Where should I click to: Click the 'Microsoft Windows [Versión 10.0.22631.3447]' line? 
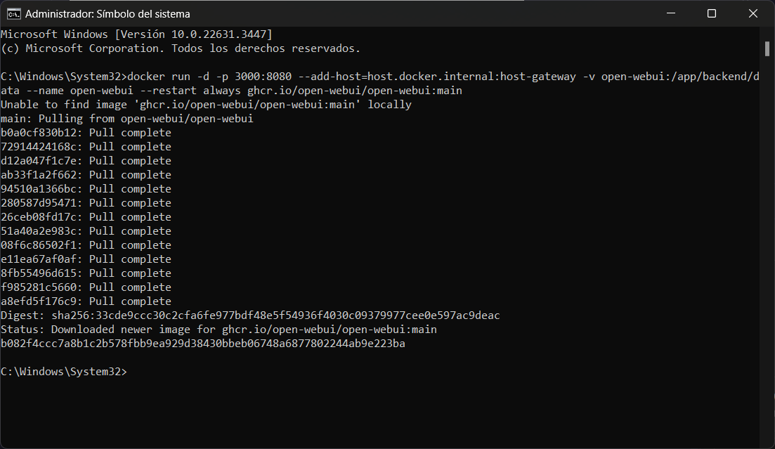coord(136,34)
